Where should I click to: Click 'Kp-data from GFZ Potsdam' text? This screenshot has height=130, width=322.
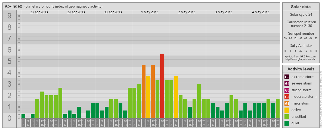(301, 56)
